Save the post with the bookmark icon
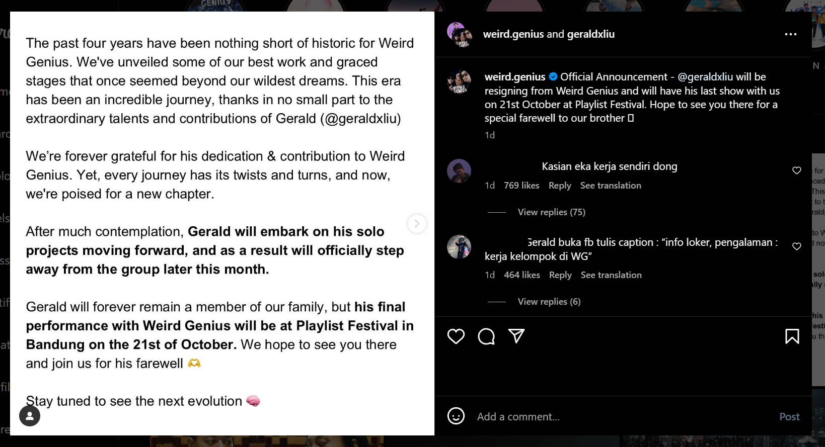The height and width of the screenshot is (447, 825). click(792, 336)
